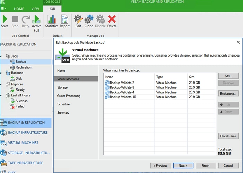
Task: Click the Start job icon
Action: [5, 21]
